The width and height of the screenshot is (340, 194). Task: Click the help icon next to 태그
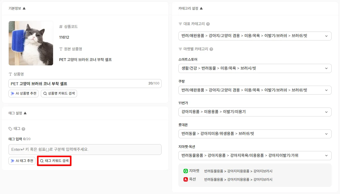pyautogui.click(x=23, y=129)
